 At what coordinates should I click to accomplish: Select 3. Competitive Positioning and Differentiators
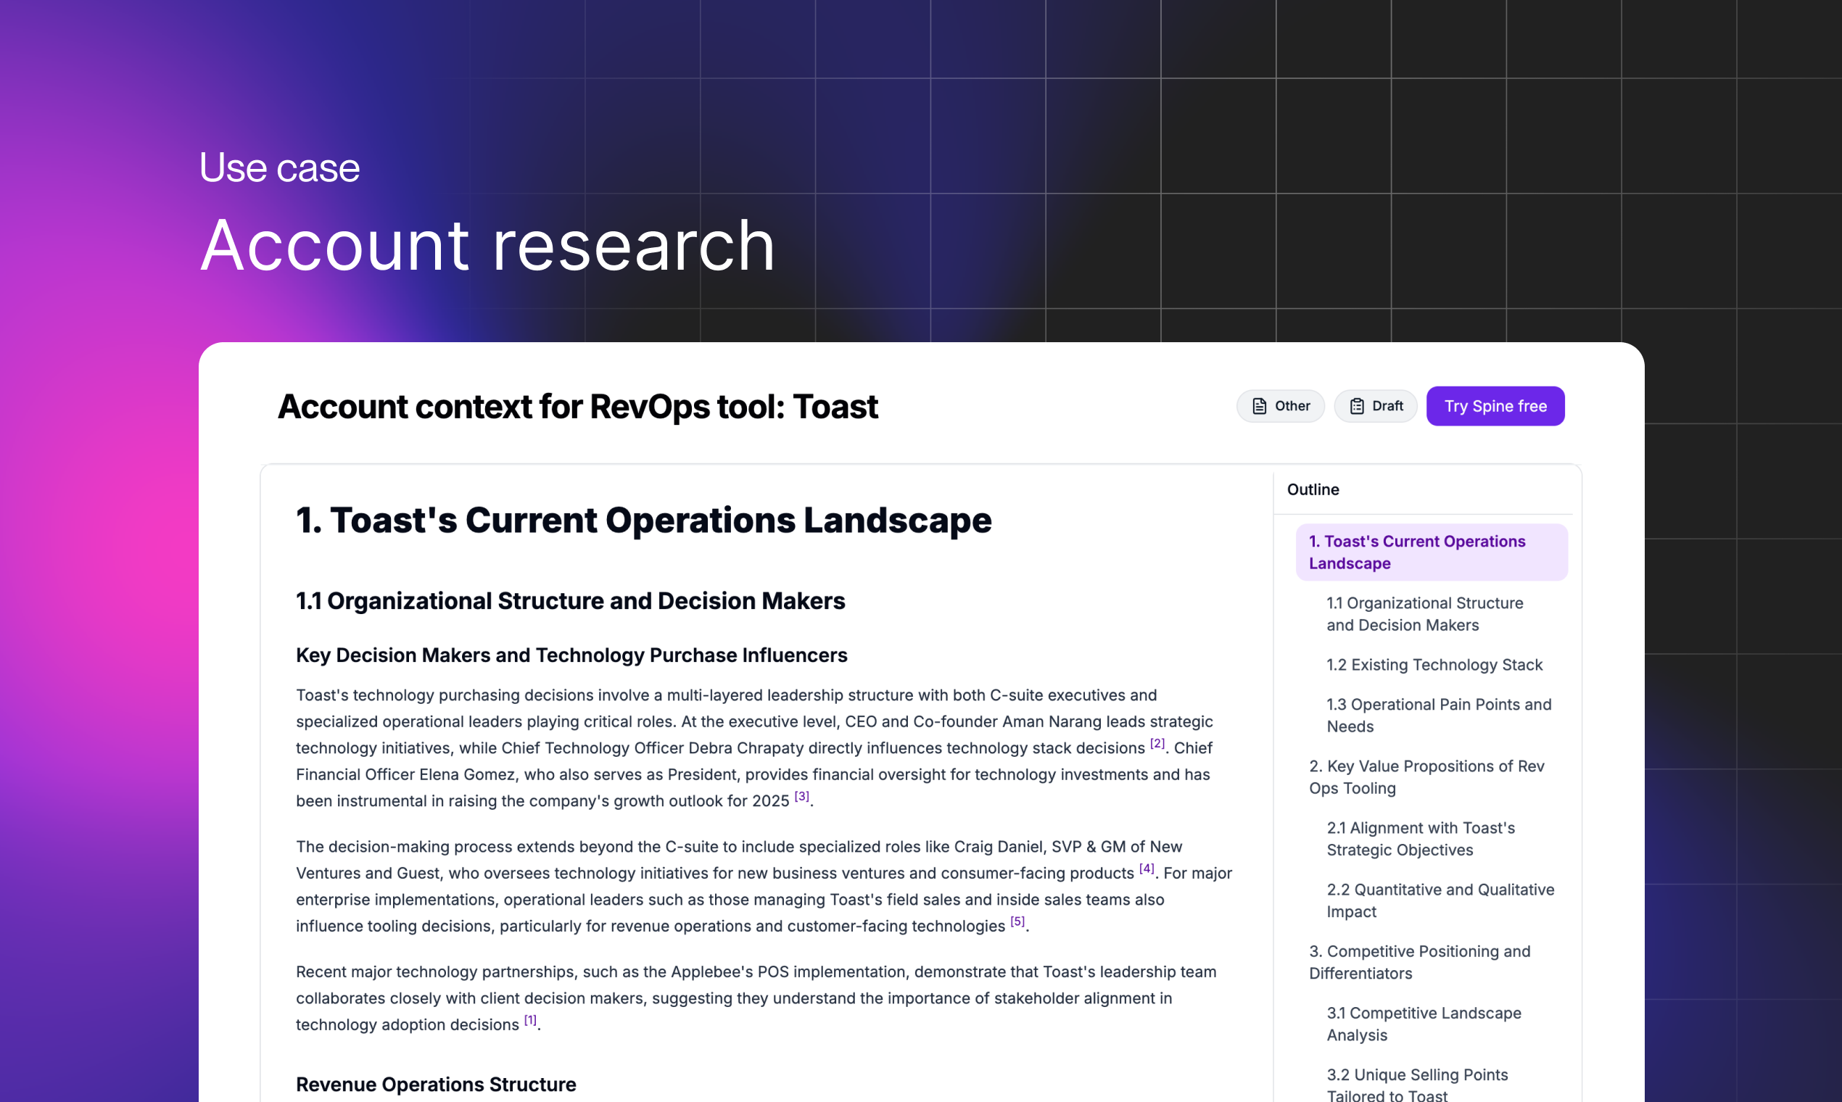point(1419,961)
